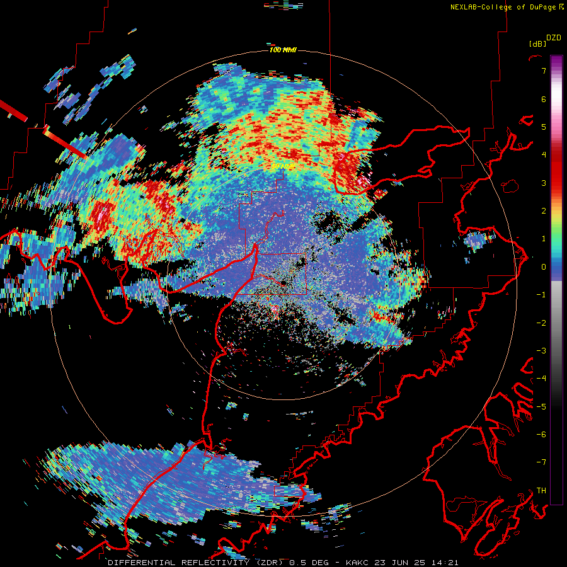
Task: Click the -7 value on the color scale
Action: pyautogui.click(x=541, y=462)
